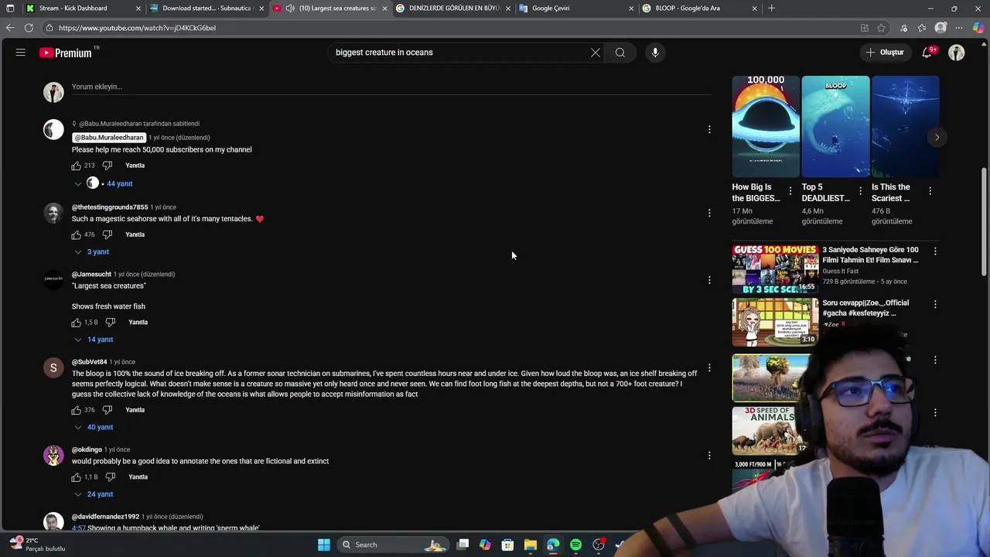Click the Oluştur create button
990x557 pixels.
pyautogui.click(x=884, y=53)
